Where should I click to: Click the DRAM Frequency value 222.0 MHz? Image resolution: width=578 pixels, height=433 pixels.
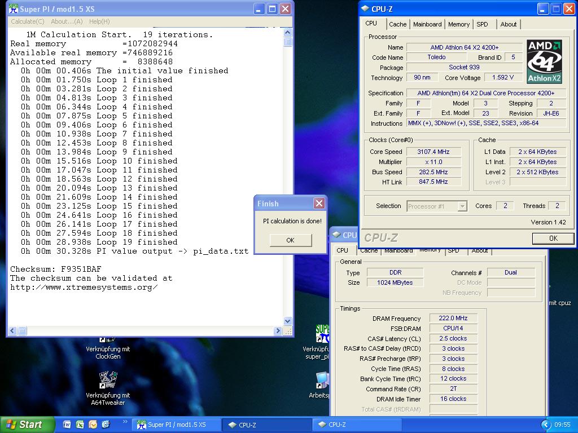[453, 318]
